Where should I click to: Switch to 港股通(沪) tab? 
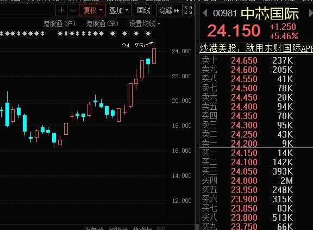point(59,23)
